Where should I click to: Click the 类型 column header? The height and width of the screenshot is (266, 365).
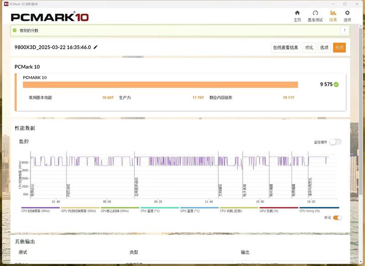point(134,252)
